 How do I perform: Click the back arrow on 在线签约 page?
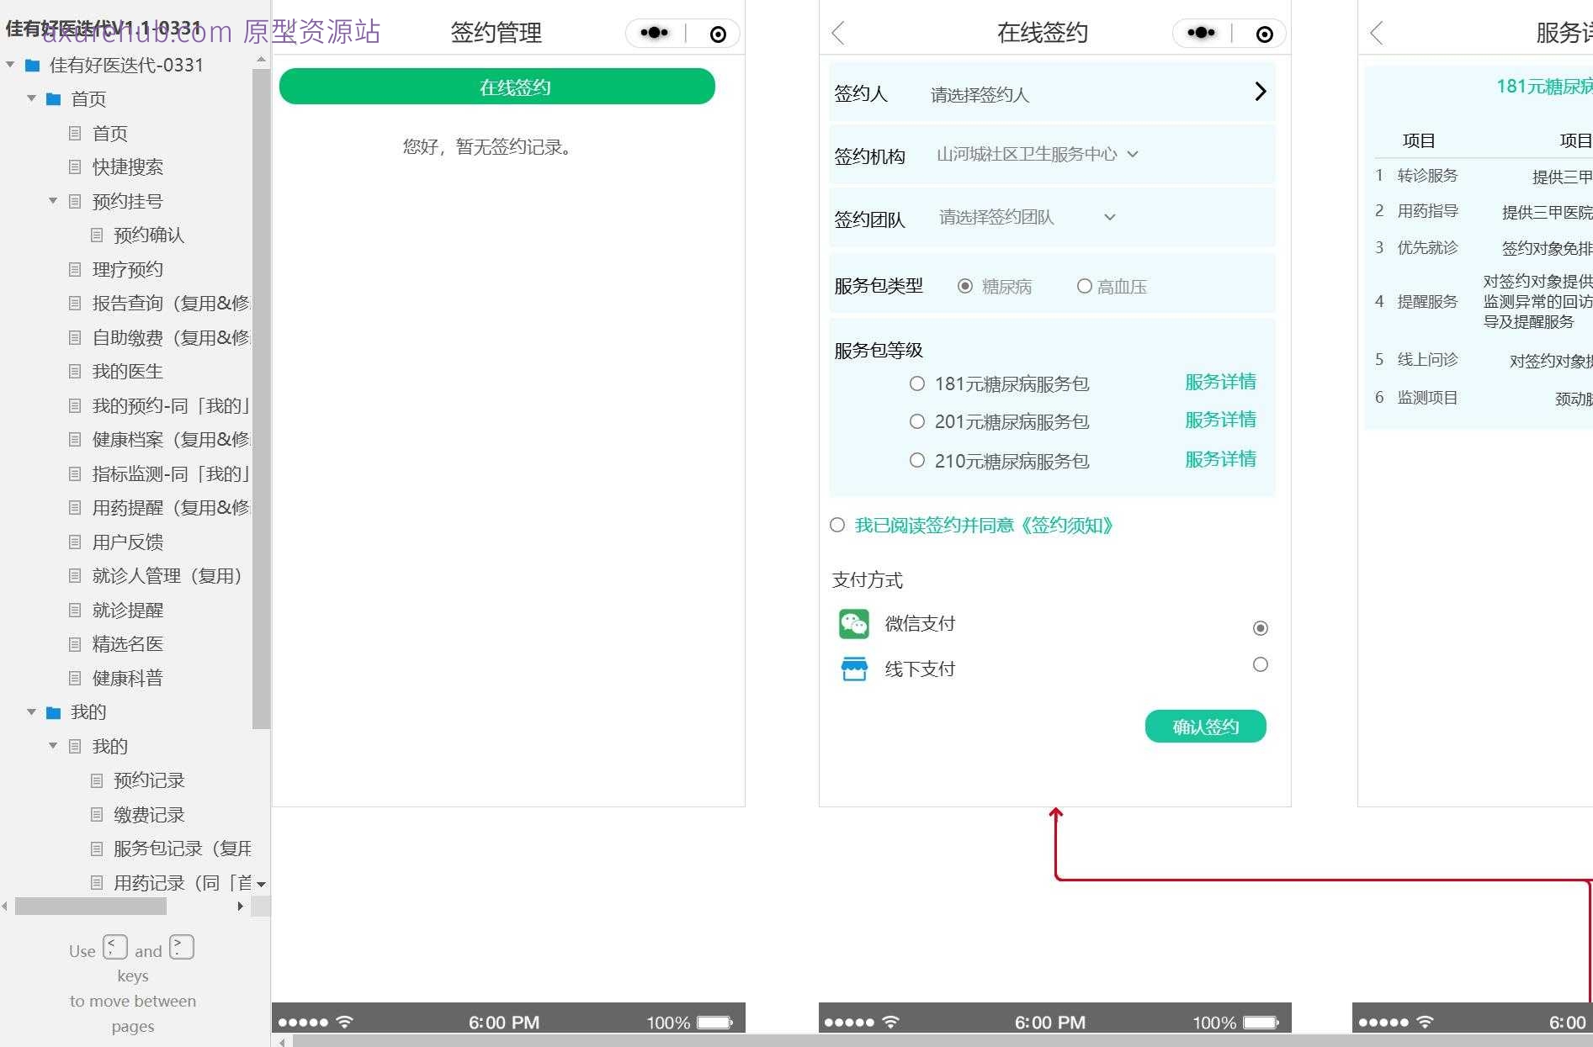pyautogui.click(x=836, y=32)
